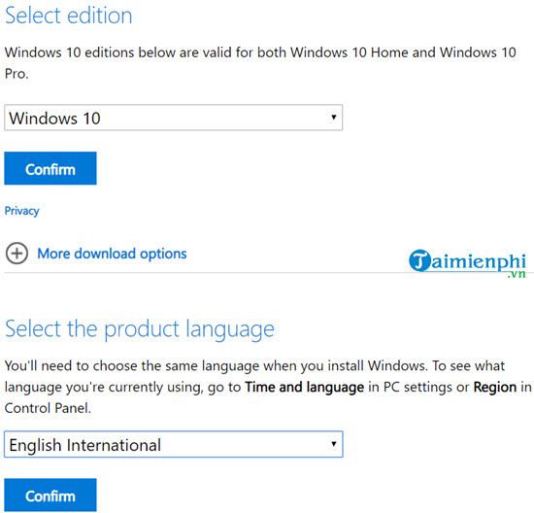Click the plus circle expand icon
Image resolution: width=534 pixels, height=513 pixels.
click(x=17, y=254)
